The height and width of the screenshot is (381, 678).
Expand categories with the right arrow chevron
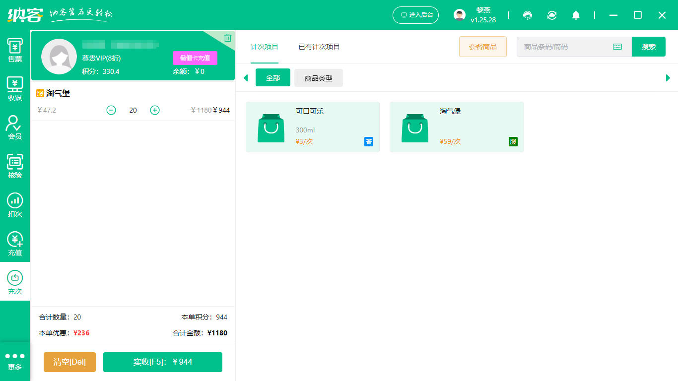point(668,77)
